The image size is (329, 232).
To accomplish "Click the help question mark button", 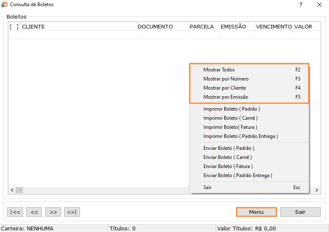I will tap(301, 5).
